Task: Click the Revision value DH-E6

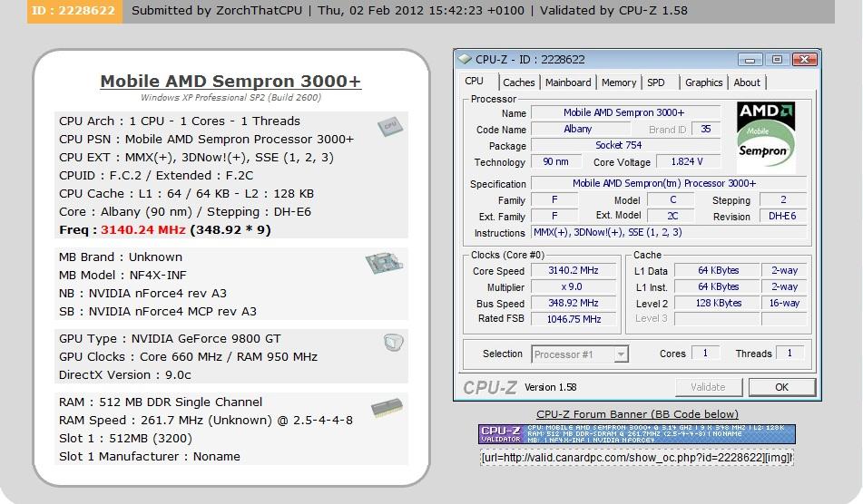Action: [x=782, y=216]
